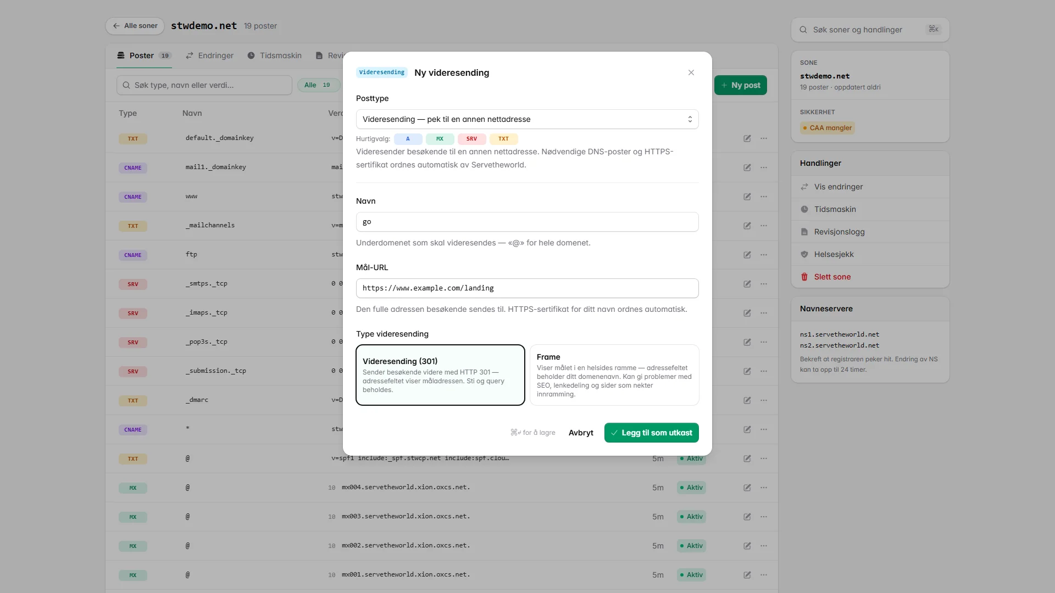The width and height of the screenshot is (1055, 593).
Task: Open the Posttype dropdown
Action: [x=527, y=119]
